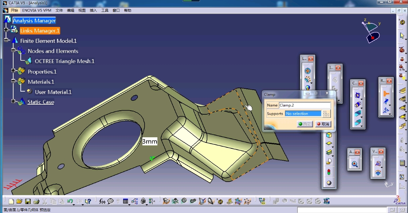
Task: Open the 文件 (File) menu
Action: 59,10
